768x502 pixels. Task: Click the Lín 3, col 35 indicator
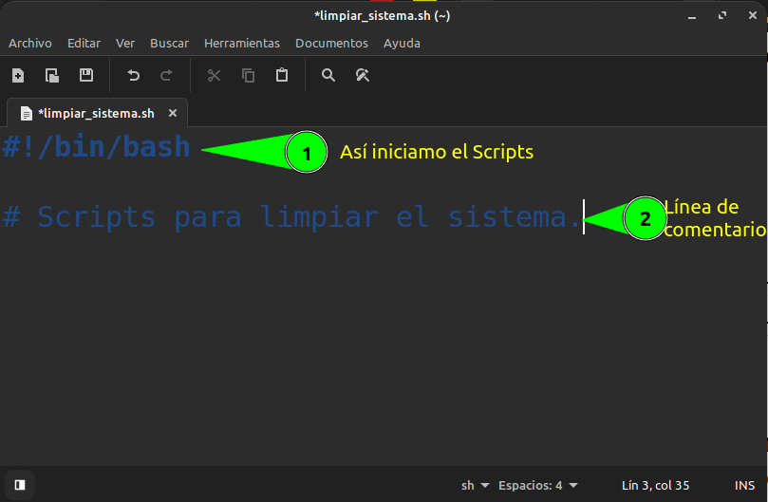[x=655, y=485]
